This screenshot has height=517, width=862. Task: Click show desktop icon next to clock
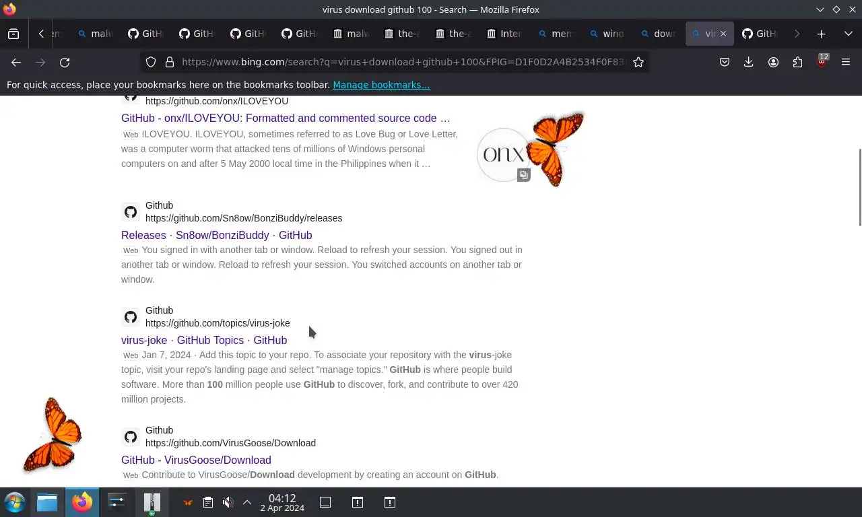coord(325,502)
